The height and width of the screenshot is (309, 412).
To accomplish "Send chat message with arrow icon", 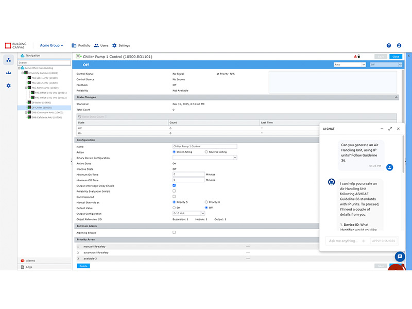I will tap(363, 241).
